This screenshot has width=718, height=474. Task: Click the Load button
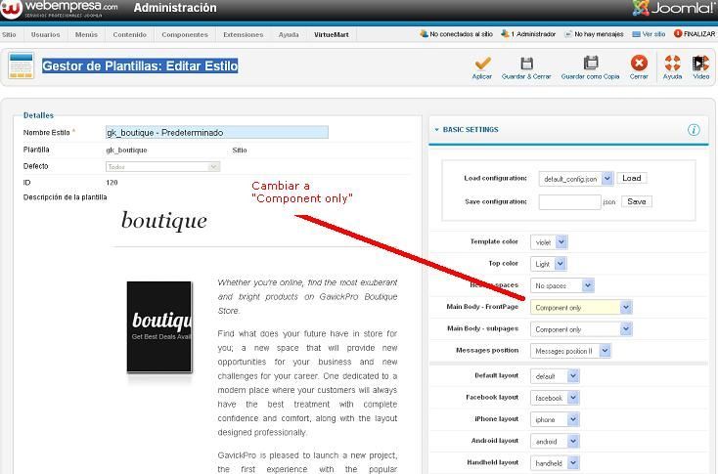pyautogui.click(x=632, y=178)
